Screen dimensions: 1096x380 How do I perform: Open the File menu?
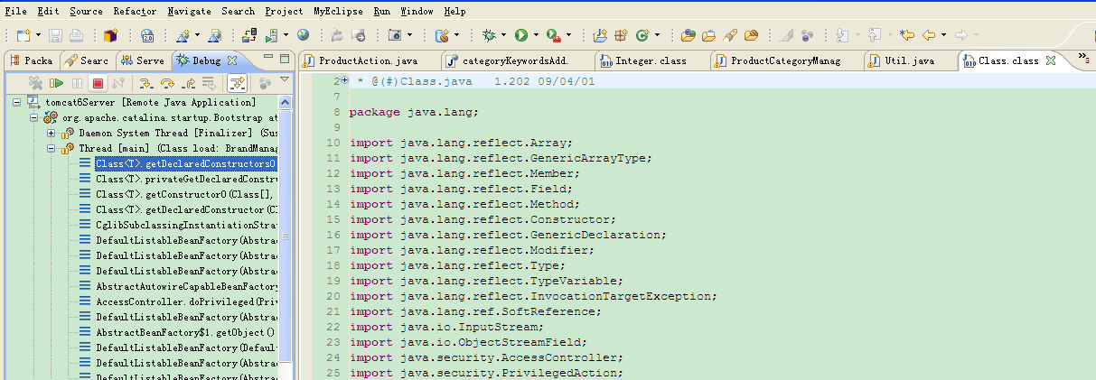[x=15, y=11]
